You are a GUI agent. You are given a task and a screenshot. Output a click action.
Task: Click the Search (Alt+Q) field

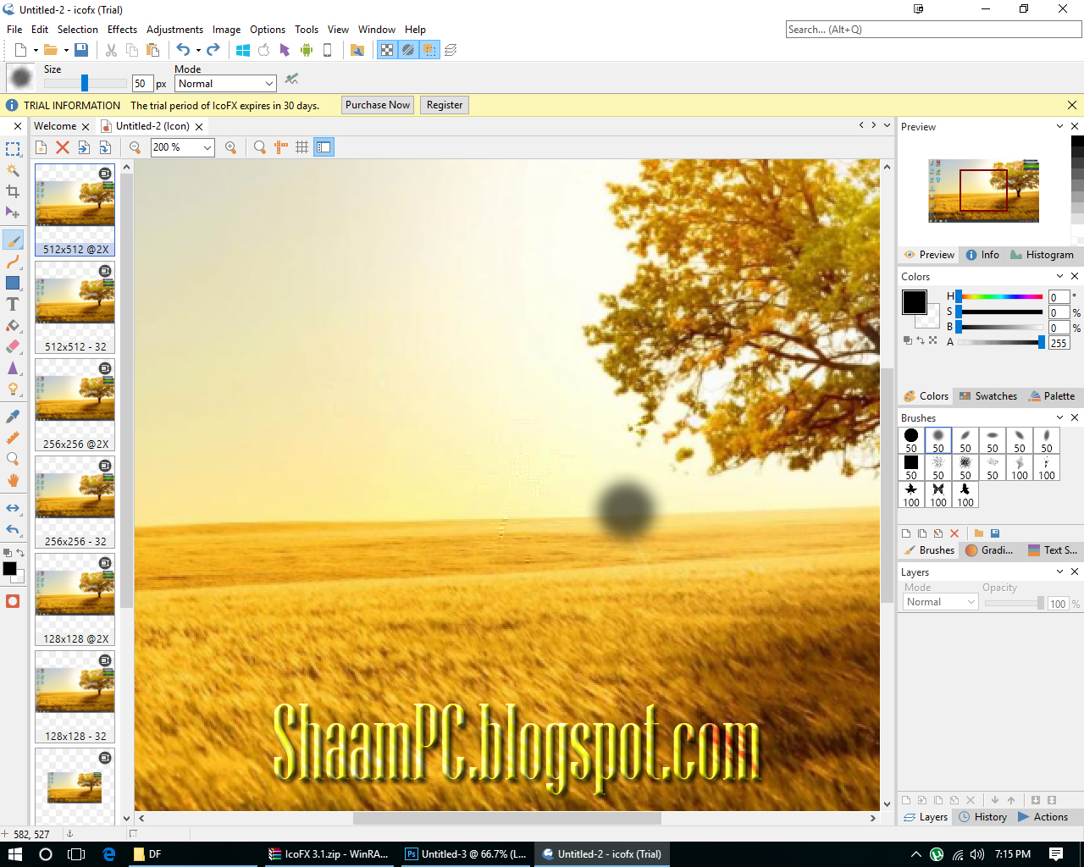click(933, 30)
